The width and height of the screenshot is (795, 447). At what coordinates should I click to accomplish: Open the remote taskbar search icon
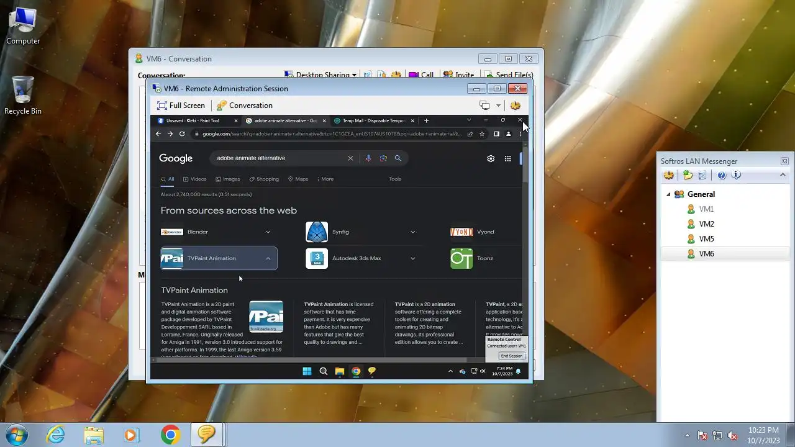click(x=323, y=371)
